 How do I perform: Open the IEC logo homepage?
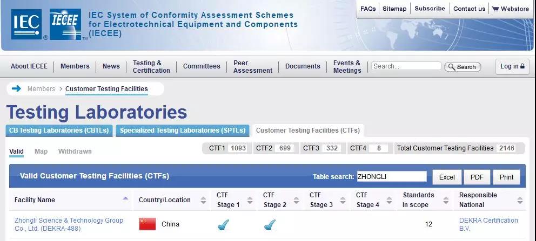point(26,24)
